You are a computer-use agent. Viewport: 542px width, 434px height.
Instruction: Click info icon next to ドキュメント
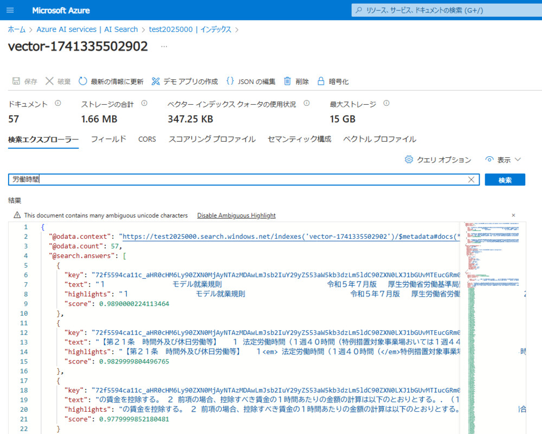click(58, 104)
